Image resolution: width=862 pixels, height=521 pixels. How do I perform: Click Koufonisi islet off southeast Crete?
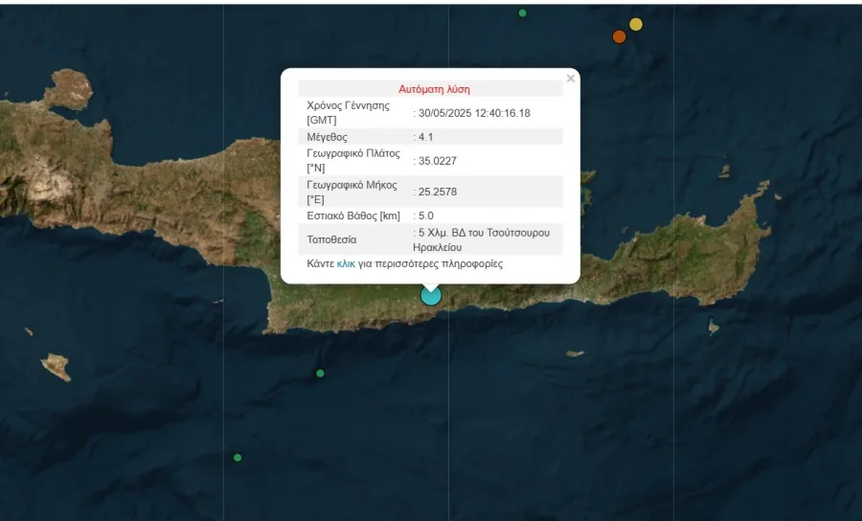[x=713, y=328]
